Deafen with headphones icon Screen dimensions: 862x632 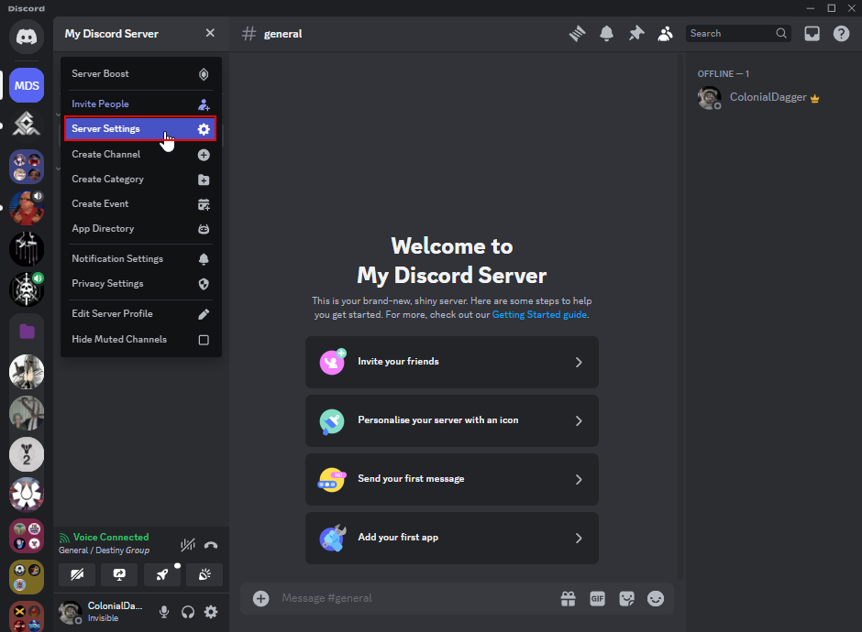[187, 612]
